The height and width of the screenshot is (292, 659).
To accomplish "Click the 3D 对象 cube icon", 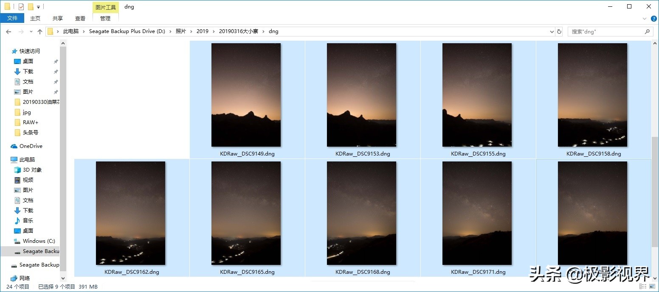I will (17, 170).
